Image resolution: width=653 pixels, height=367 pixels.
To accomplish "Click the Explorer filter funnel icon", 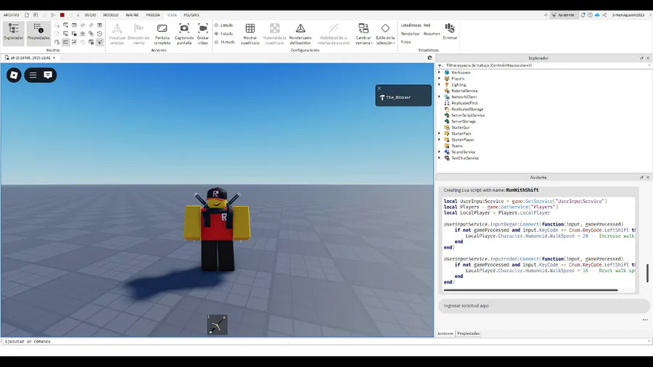I will coord(440,65).
